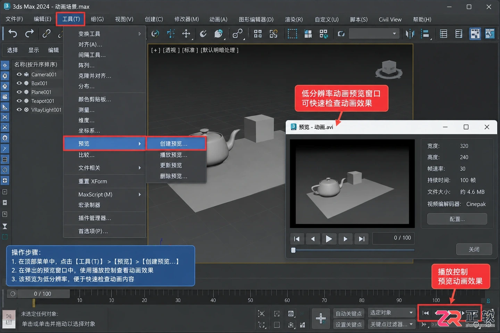500x333 pixels.
Task: Jump to last frame in preview window
Action: (361, 239)
